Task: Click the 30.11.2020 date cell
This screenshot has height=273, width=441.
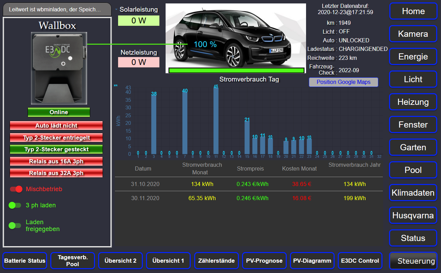Action: [x=145, y=198]
